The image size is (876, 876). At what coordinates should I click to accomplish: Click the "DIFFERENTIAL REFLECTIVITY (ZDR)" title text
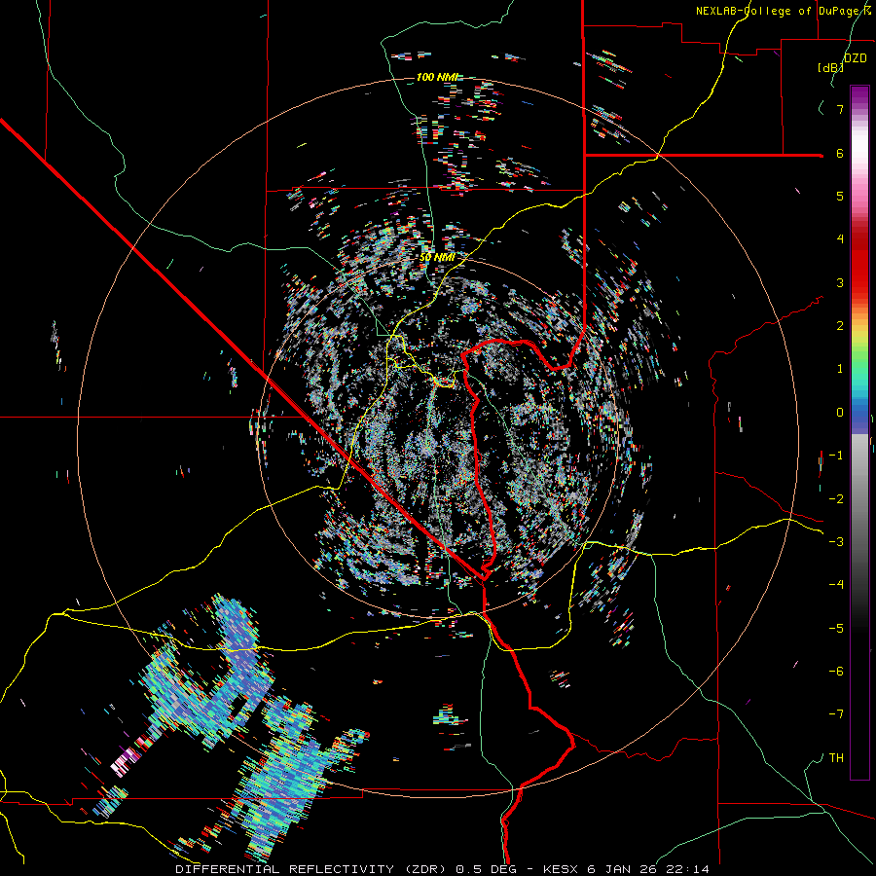point(312,869)
